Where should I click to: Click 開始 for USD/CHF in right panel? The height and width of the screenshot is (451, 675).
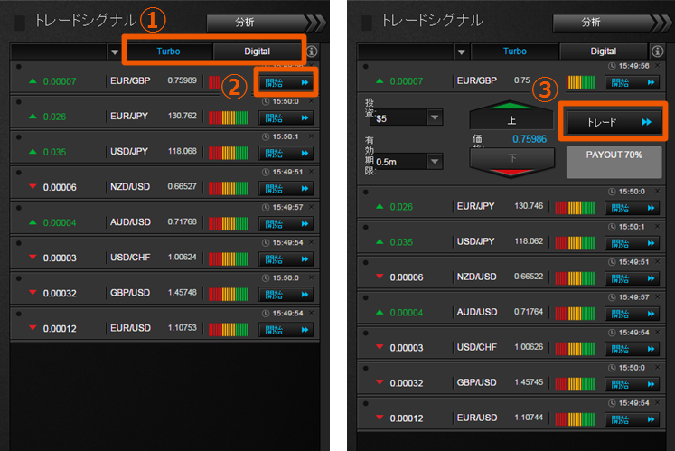[632, 349]
